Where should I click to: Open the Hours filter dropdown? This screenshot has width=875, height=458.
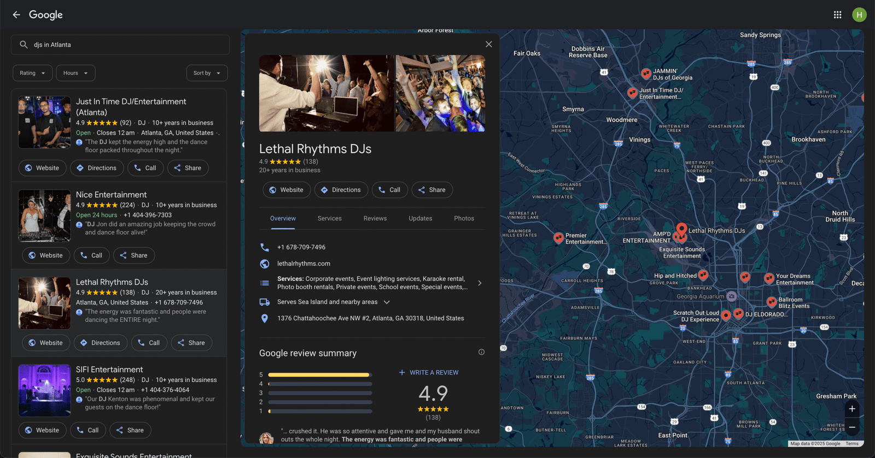click(75, 73)
